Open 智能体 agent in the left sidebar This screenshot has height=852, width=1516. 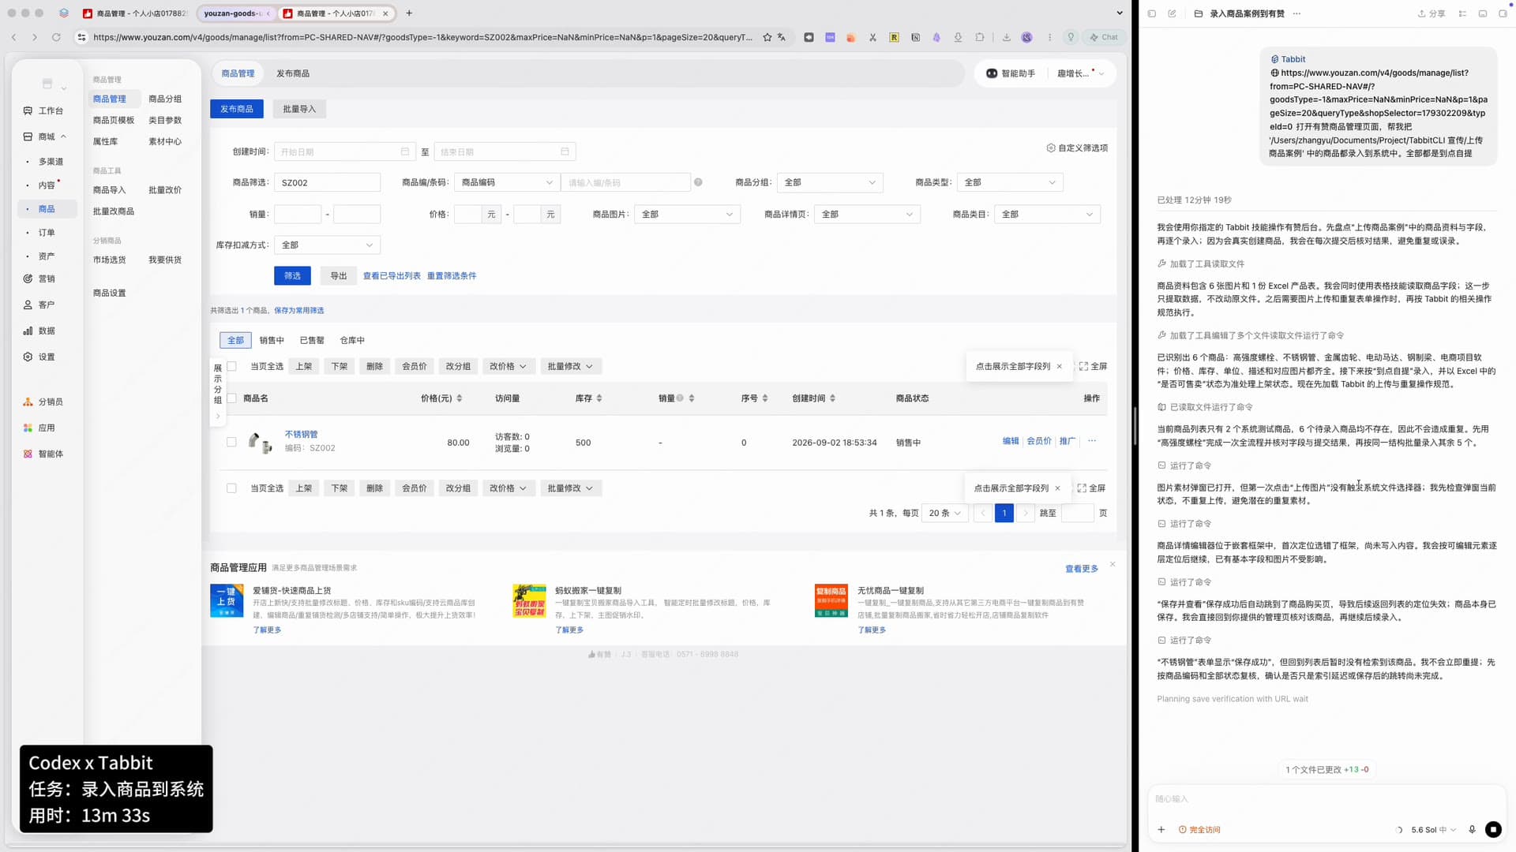pos(43,454)
